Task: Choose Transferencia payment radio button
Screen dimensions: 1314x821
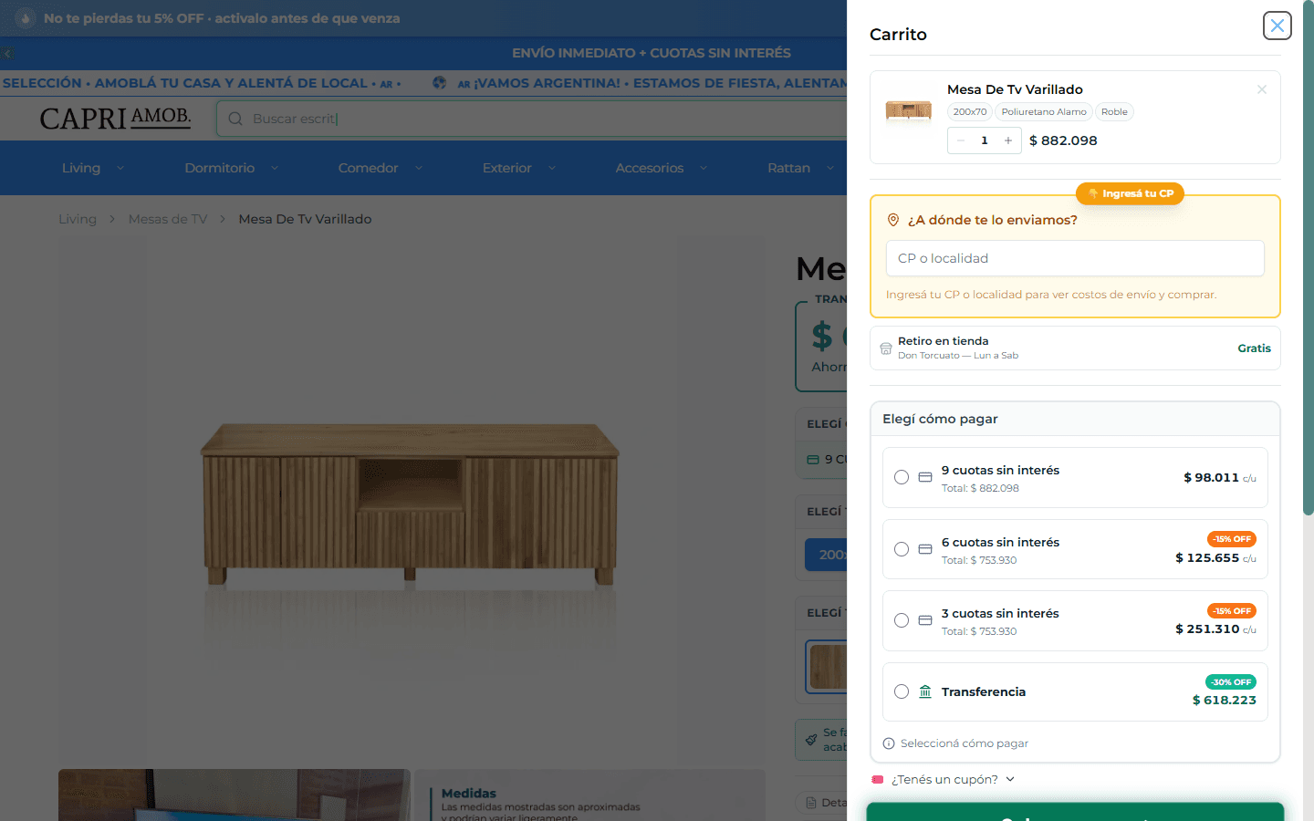Action: pos(902,691)
